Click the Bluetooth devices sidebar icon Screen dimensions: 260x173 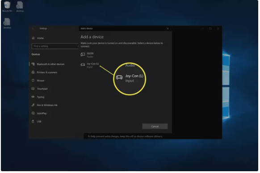(x=33, y=64)
